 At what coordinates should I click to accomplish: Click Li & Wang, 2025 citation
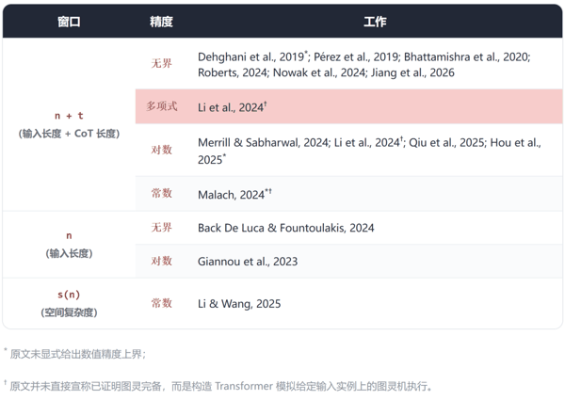pyautogui.click(x=239, y=304)
